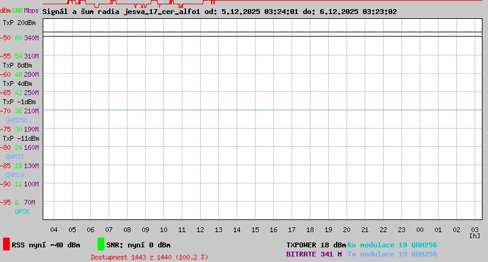Click the green SNR legend swatch

click(x=101, y=244)
